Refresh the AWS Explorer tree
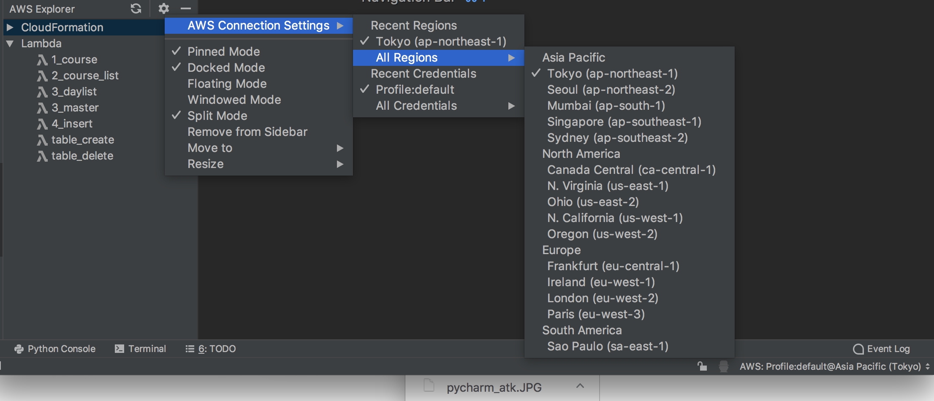Image resolution: width=934 pixels, height=401 pixels. coord(136,8)
